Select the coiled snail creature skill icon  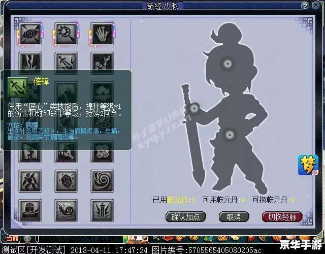click(x=66, y=210)
